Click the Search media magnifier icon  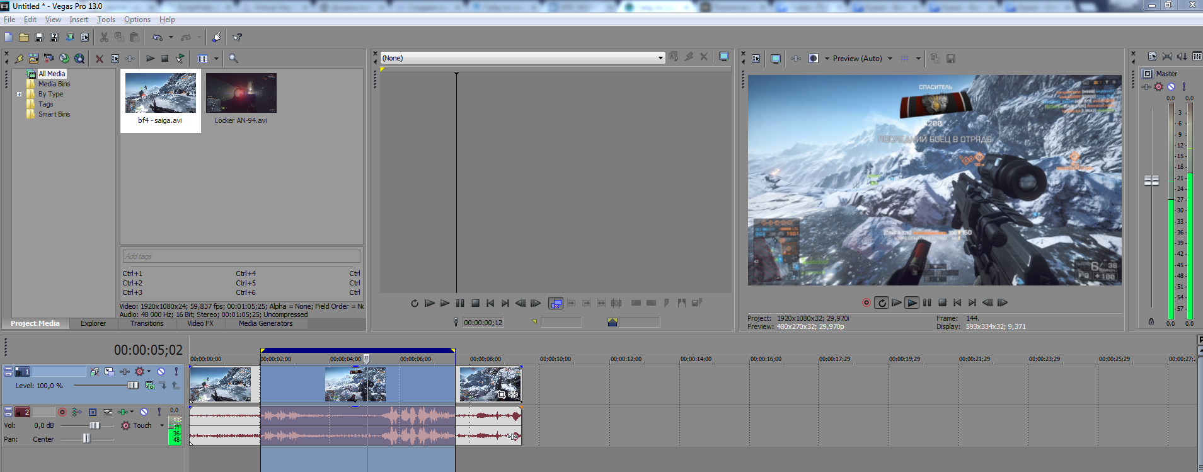coord(233,59)
